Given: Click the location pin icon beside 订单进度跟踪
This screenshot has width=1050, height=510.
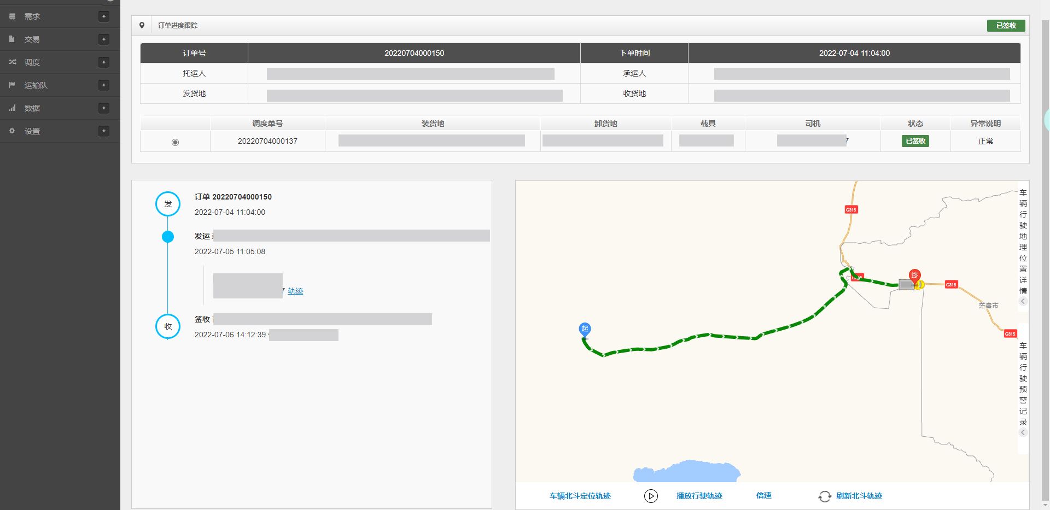Looking at the screenshot, I should [x=142, y=25].
